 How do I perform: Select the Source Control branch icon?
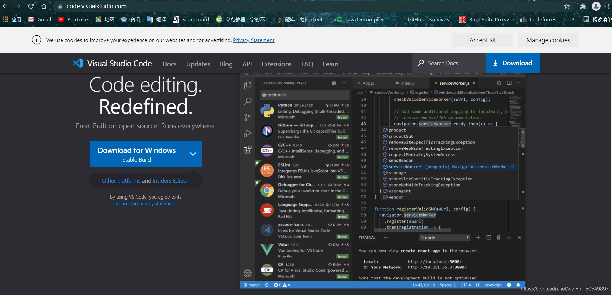pyautogui.click(x=248, y=117)
